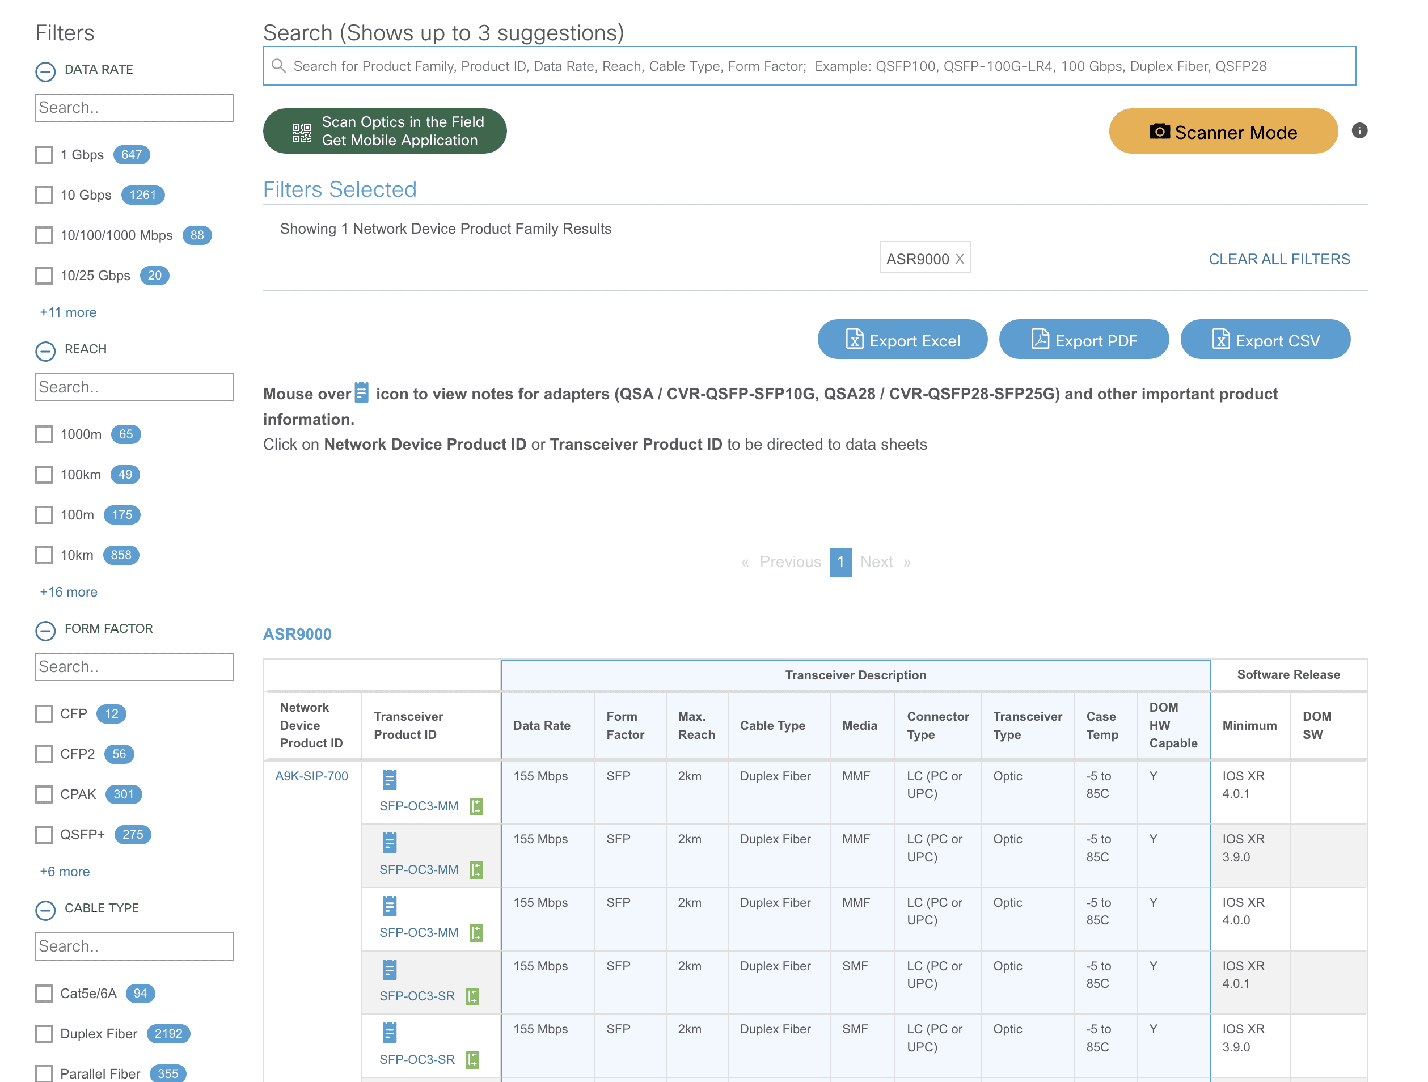
Task: Collapse the CABLE TYPE filter section
Action: click(45, 910)
